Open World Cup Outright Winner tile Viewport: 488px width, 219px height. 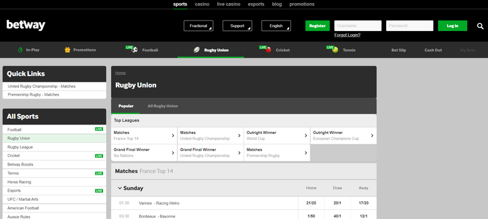(x=277, y=136)
